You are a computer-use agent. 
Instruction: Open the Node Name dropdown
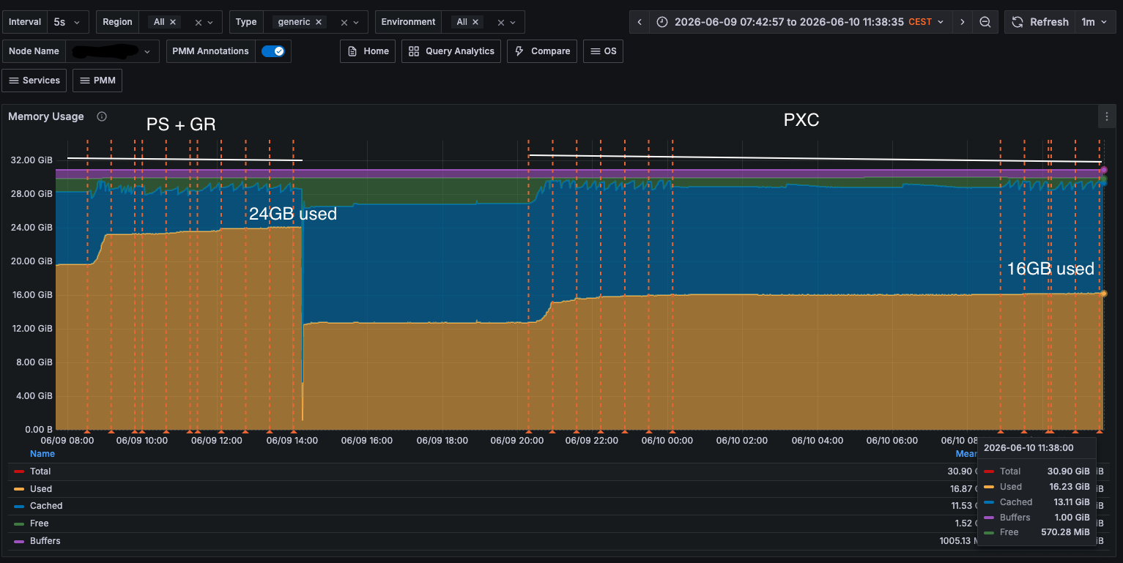coord(112,51)
